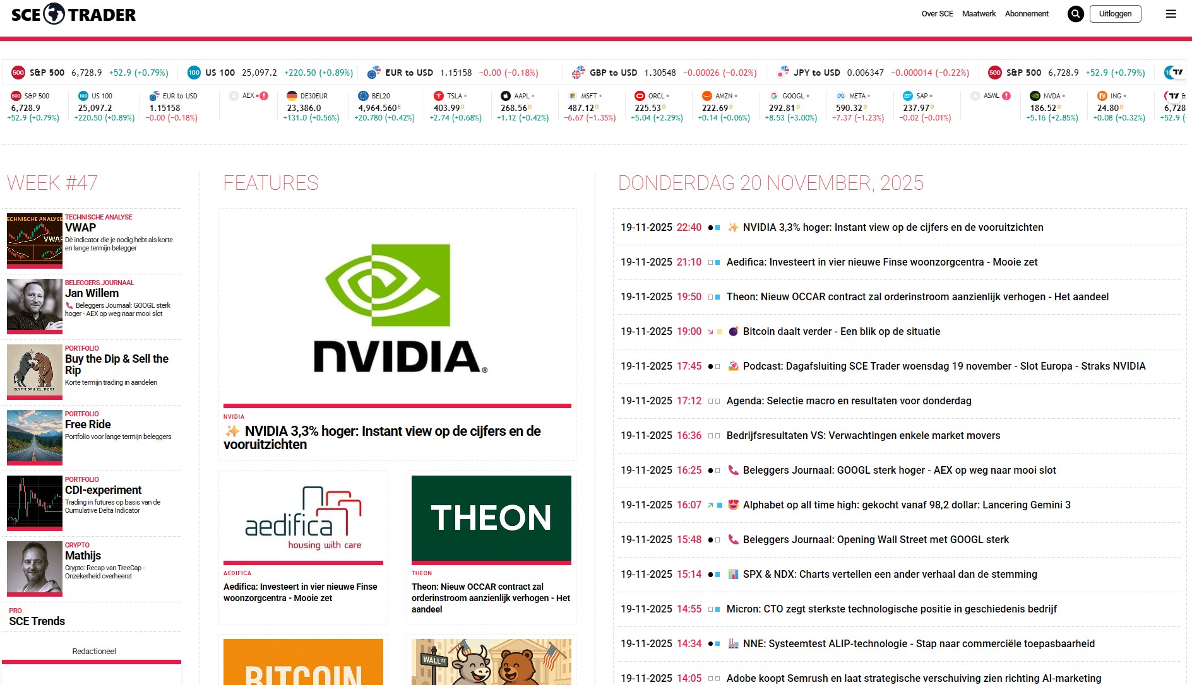
Task: Click the BEL20 value 4,964.560
Action: tap(378, 108)
